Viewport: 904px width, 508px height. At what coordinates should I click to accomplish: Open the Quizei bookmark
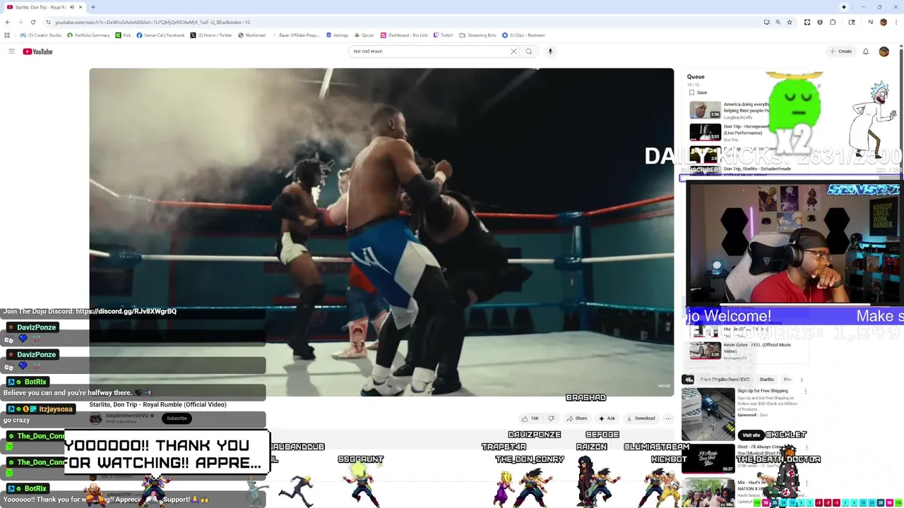tap(364, 35)
